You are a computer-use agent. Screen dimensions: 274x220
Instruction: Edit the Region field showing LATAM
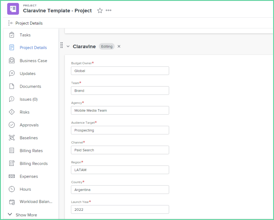120,170
